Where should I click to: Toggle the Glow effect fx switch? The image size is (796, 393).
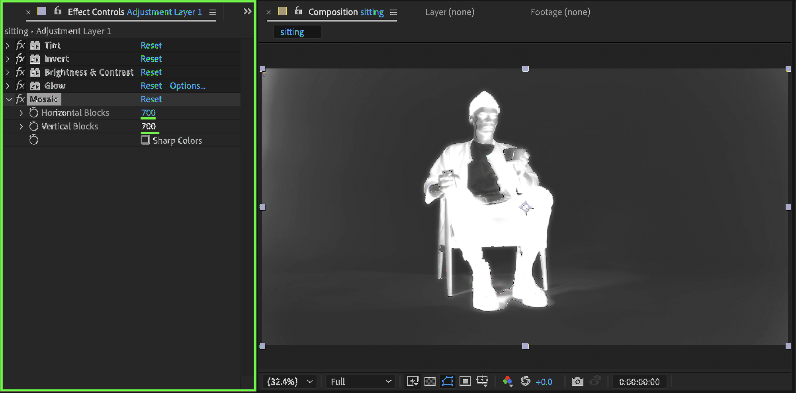20,86
